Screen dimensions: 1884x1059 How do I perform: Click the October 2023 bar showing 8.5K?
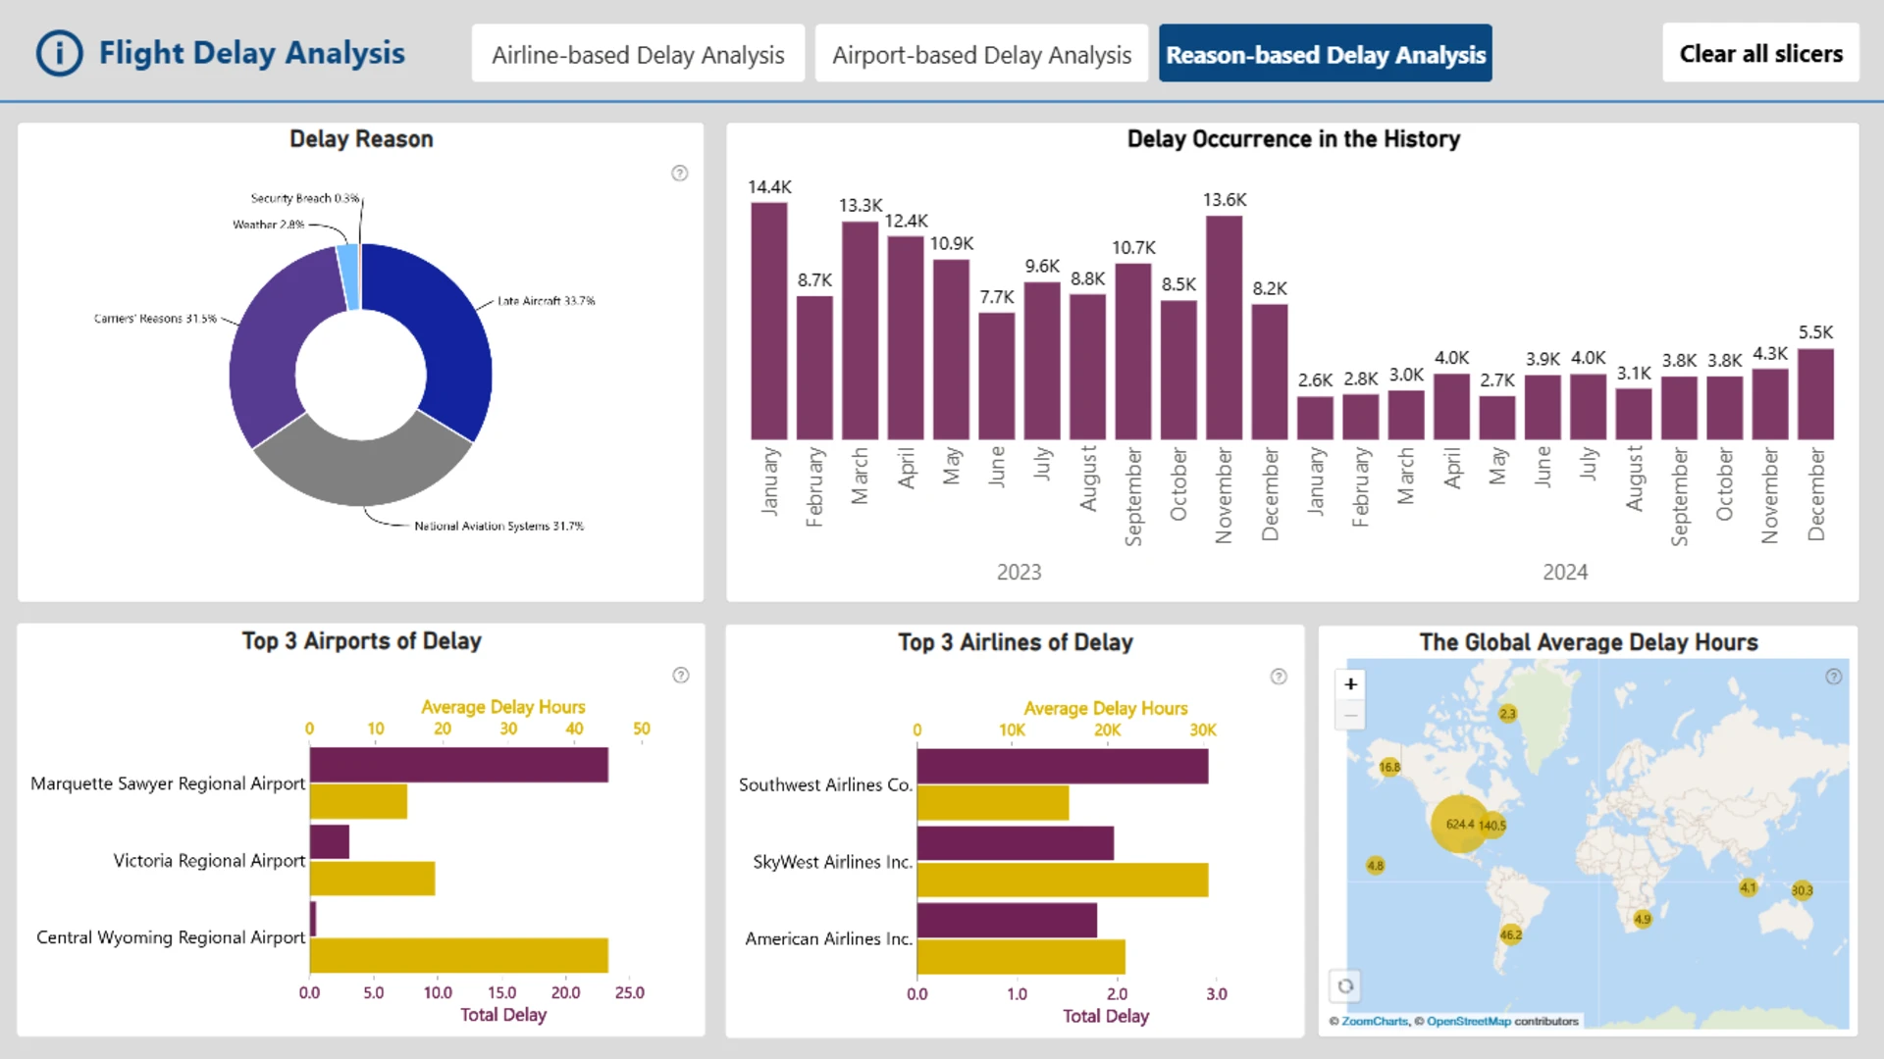tap(1178, 370)
